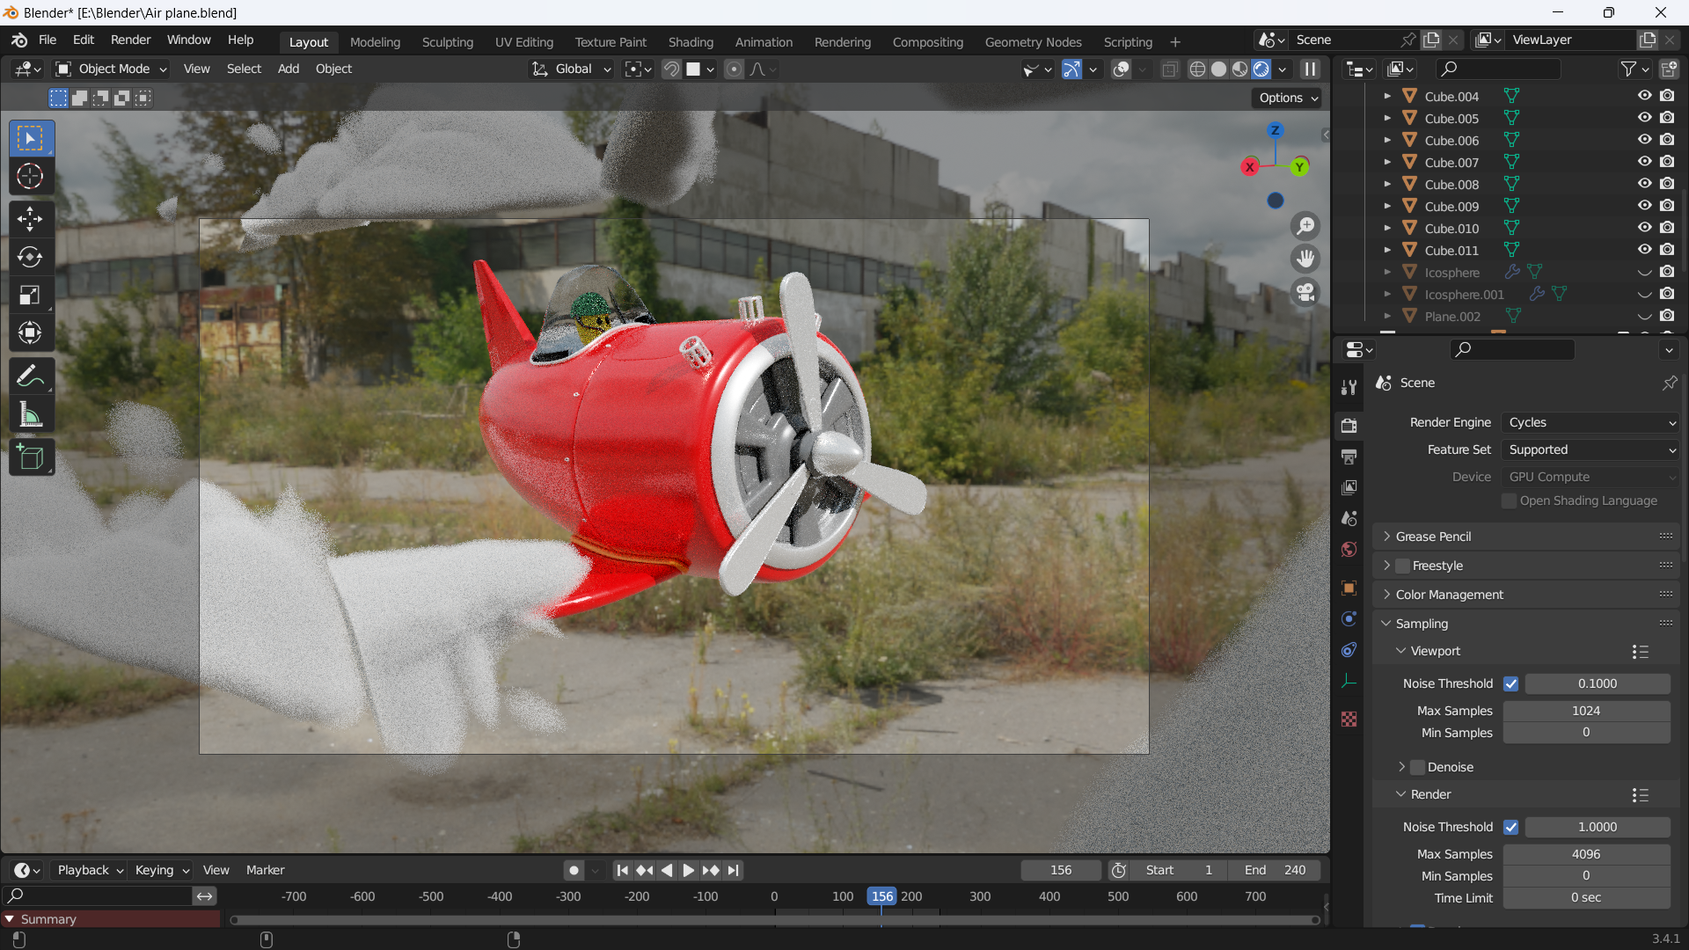Pick the Rotate tool
1689x950 pixels.
pyautogui.click(x=31, y=257)
